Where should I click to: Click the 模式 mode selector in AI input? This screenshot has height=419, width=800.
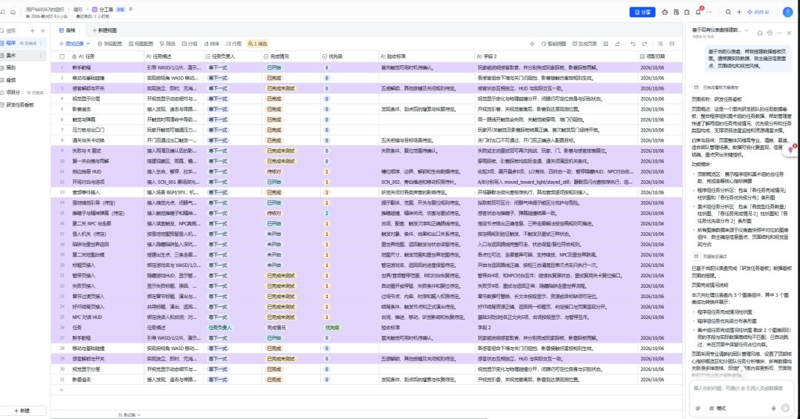(x=717, y=409)
